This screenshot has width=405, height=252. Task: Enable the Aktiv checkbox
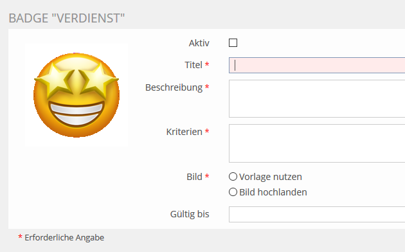click(233, 43)
